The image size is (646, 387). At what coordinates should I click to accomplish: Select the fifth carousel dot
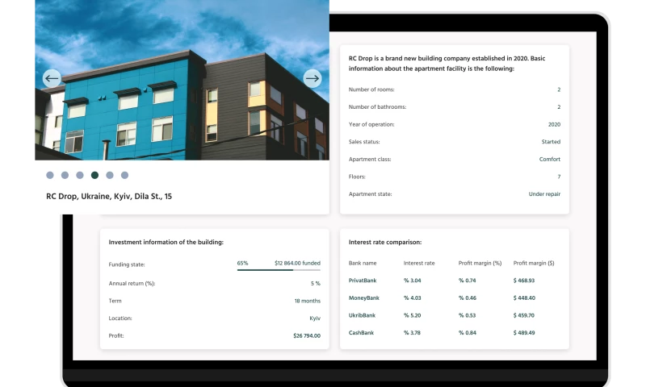click(x=110, y=175)
